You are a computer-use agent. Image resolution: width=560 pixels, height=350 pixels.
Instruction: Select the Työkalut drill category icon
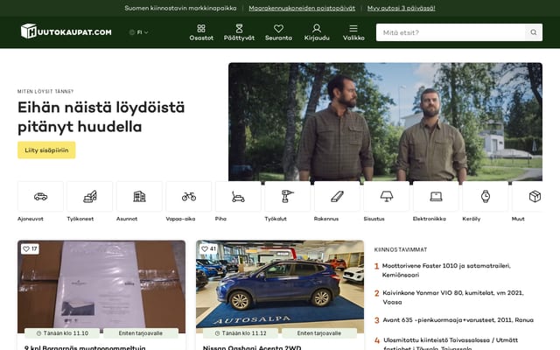pos(288,196)
